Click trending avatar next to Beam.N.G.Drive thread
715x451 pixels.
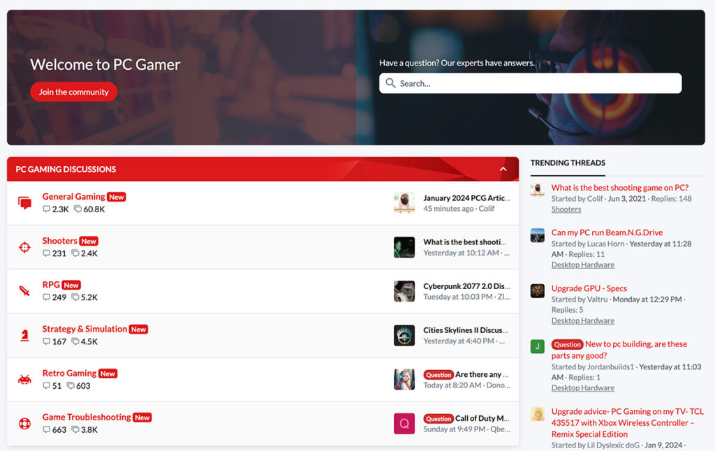pos(538,235)
